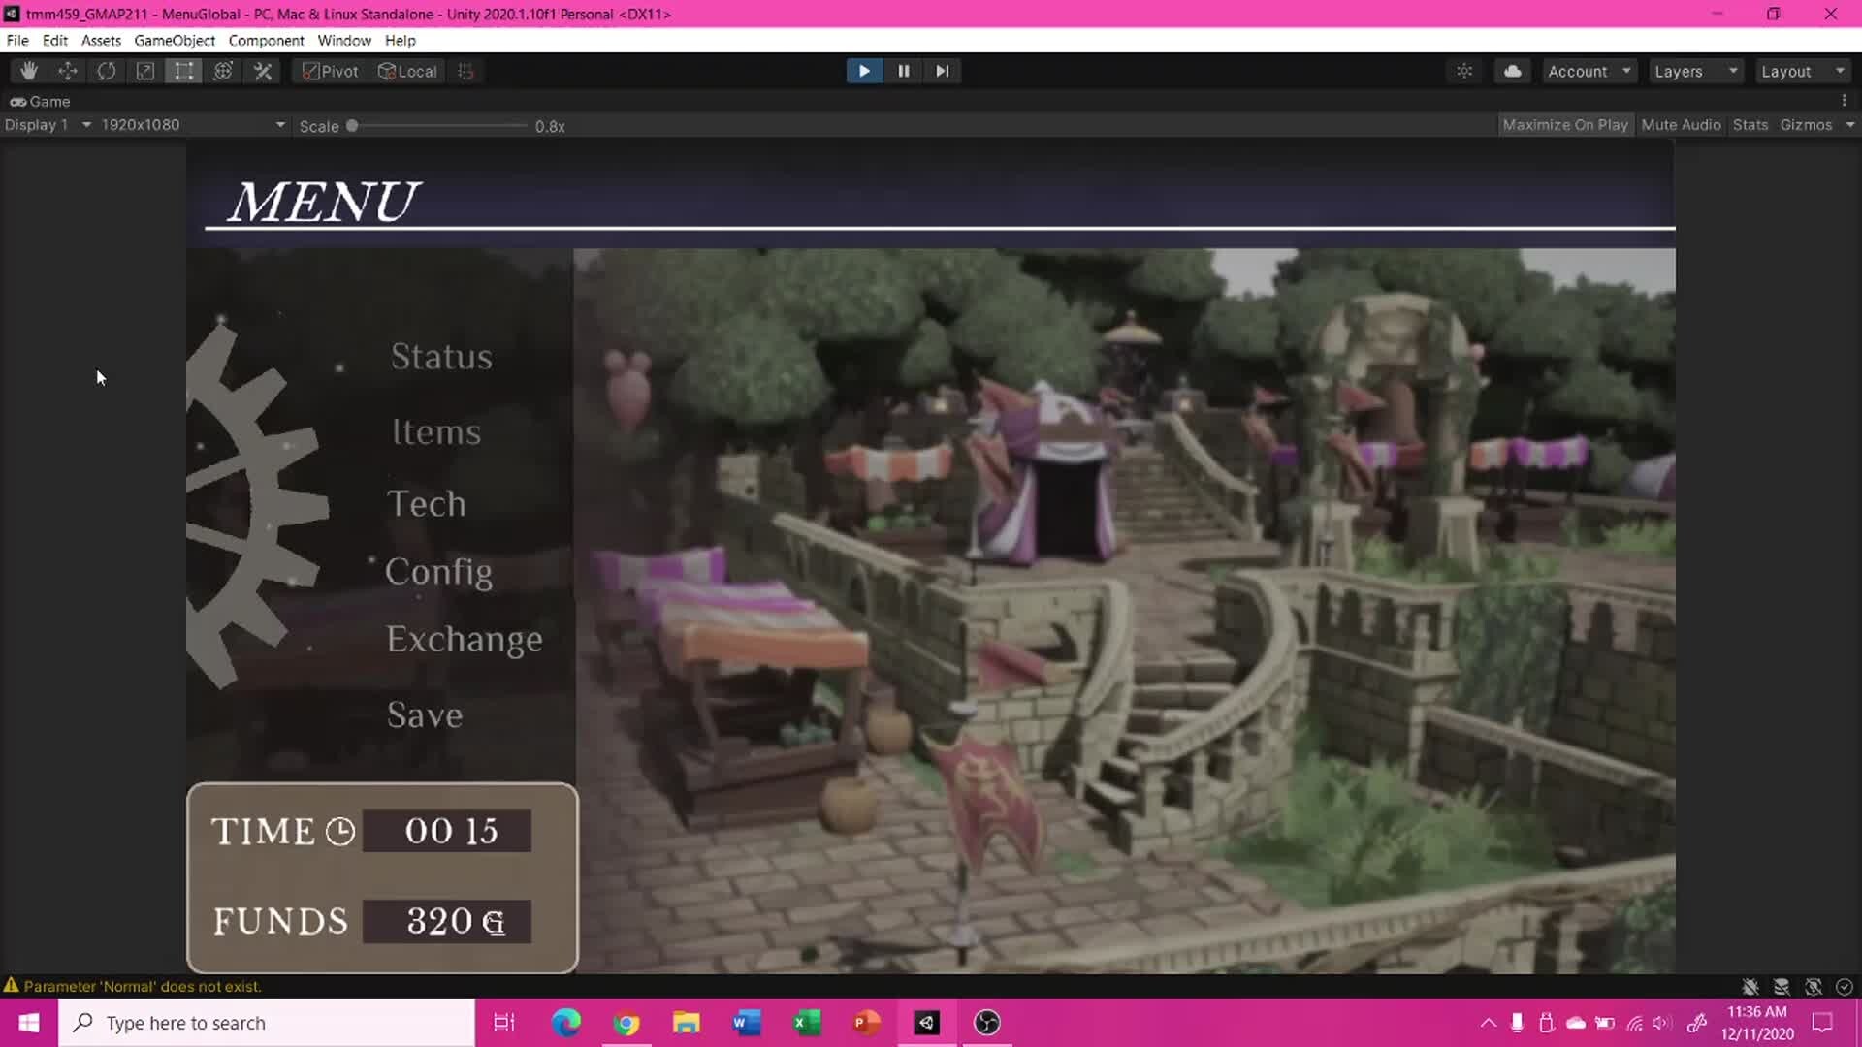Toggle Maximize On Play

1564,125
